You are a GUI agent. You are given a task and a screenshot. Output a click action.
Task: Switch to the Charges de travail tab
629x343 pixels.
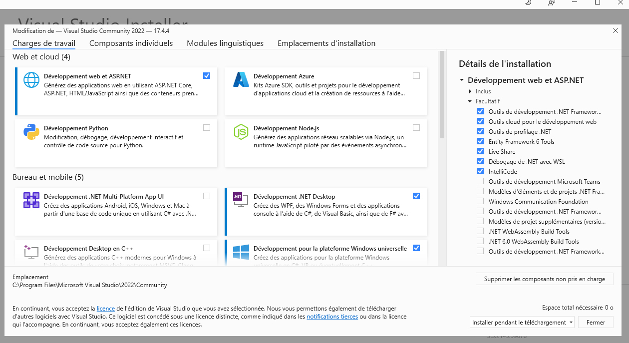coord(44,43)
